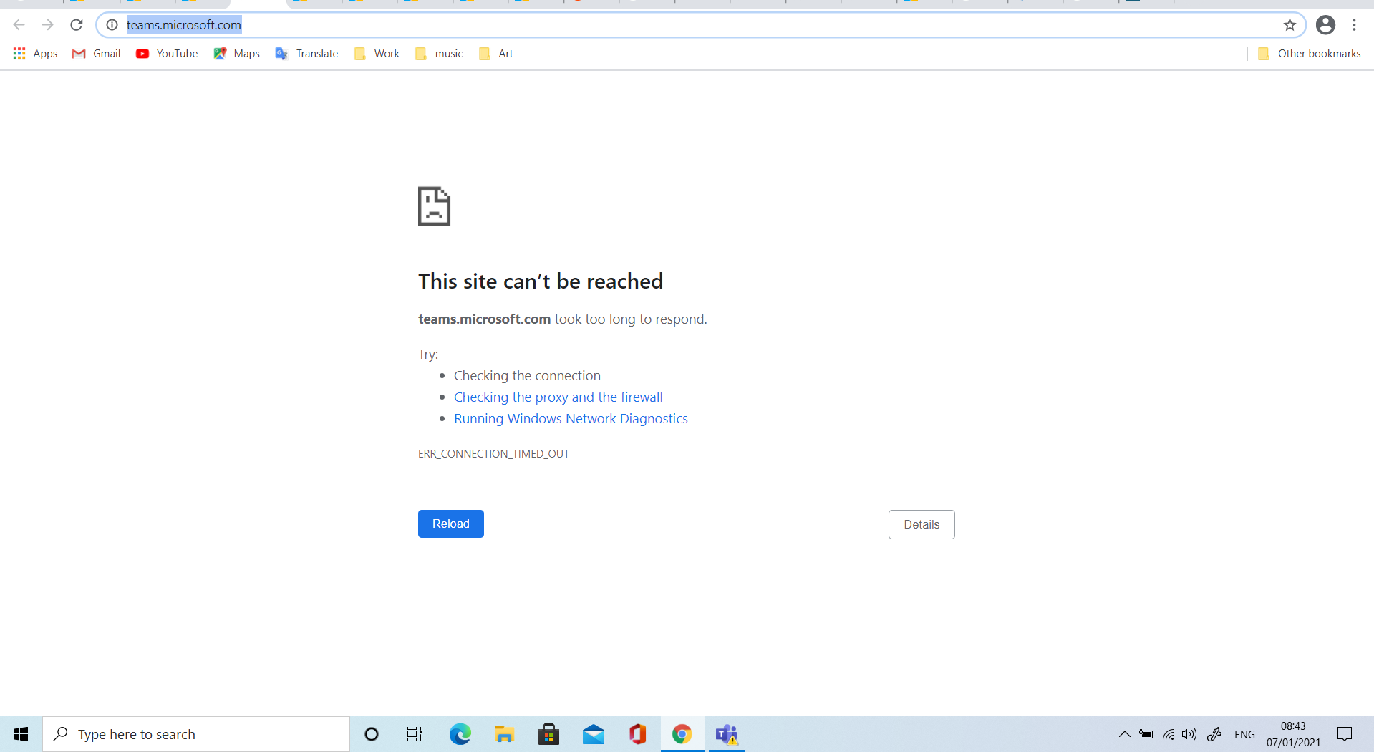Switch the ENG input language indicator
Image resolution: width=1374 pixels, height=752 pixels.
(1244, 734)
